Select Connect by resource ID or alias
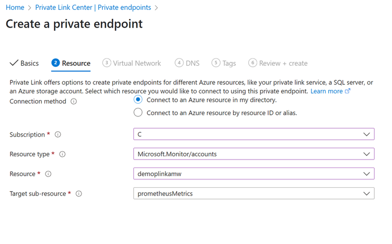This screenshot has height=244, width=392. point(138,113)
